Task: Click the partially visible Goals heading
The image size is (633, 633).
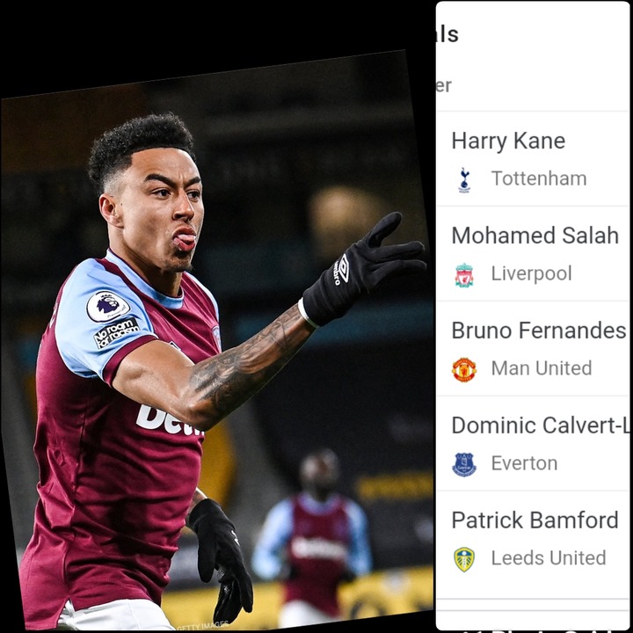Action: 447,34
